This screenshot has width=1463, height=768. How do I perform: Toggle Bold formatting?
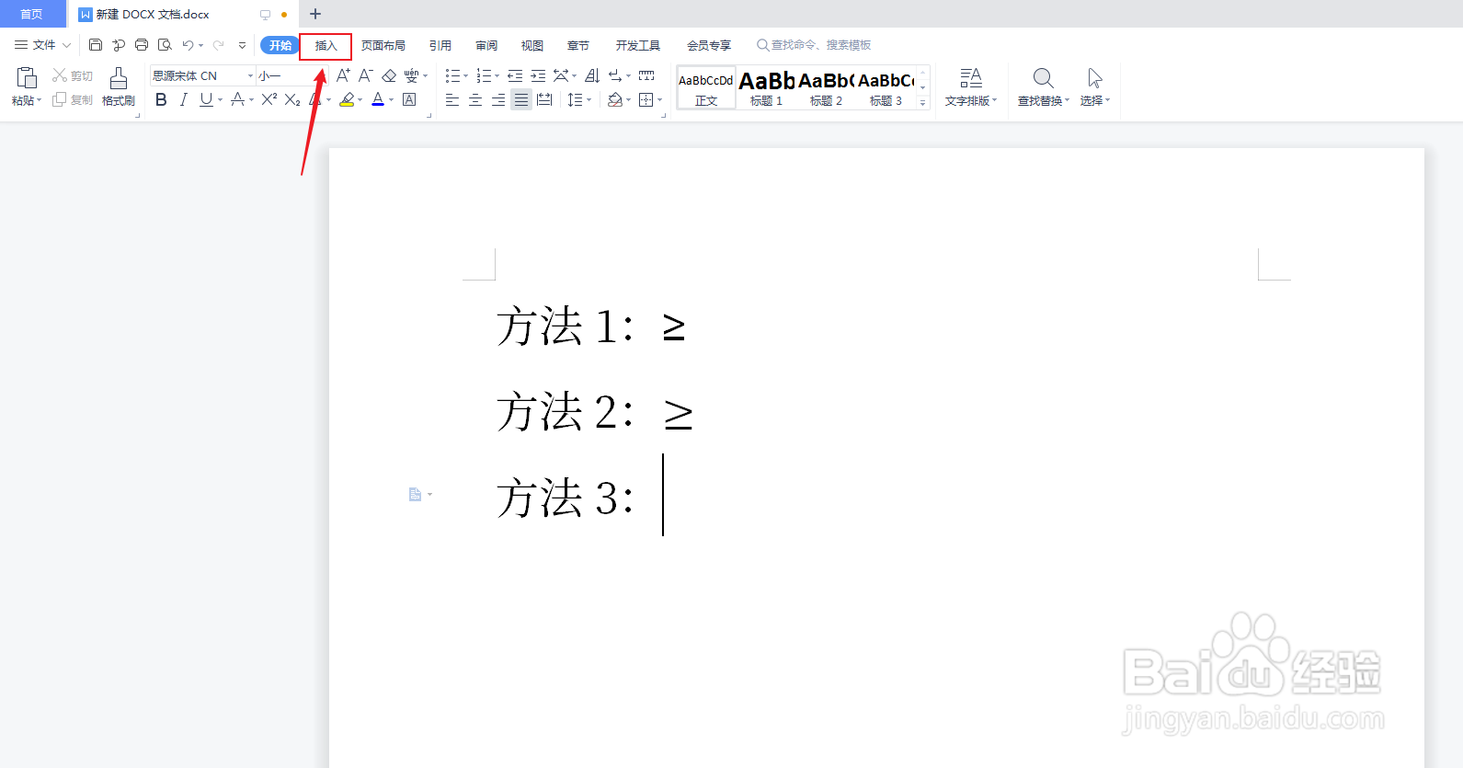click(161, 99)
